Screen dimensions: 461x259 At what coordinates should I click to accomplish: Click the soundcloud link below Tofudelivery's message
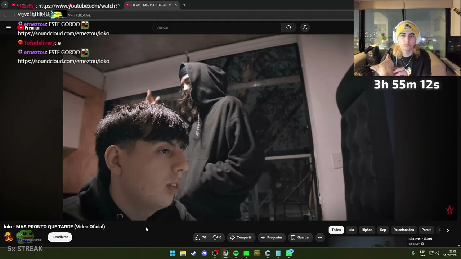coord(63,61)
